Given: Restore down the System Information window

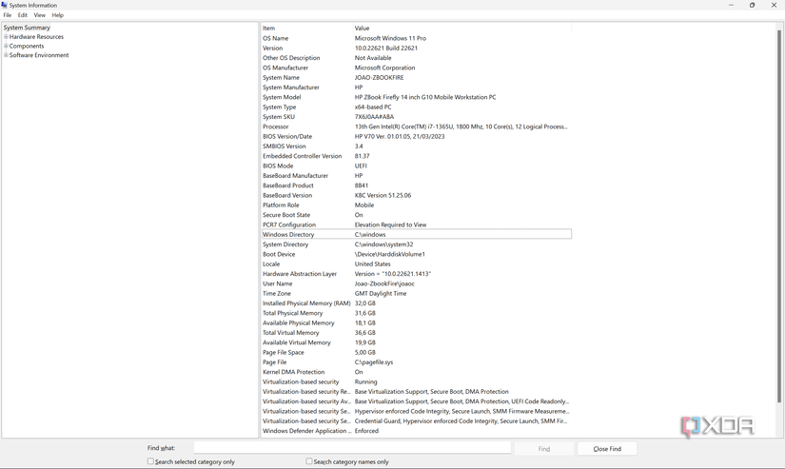Looking at the screenshot, I should (x=752, y=5).
